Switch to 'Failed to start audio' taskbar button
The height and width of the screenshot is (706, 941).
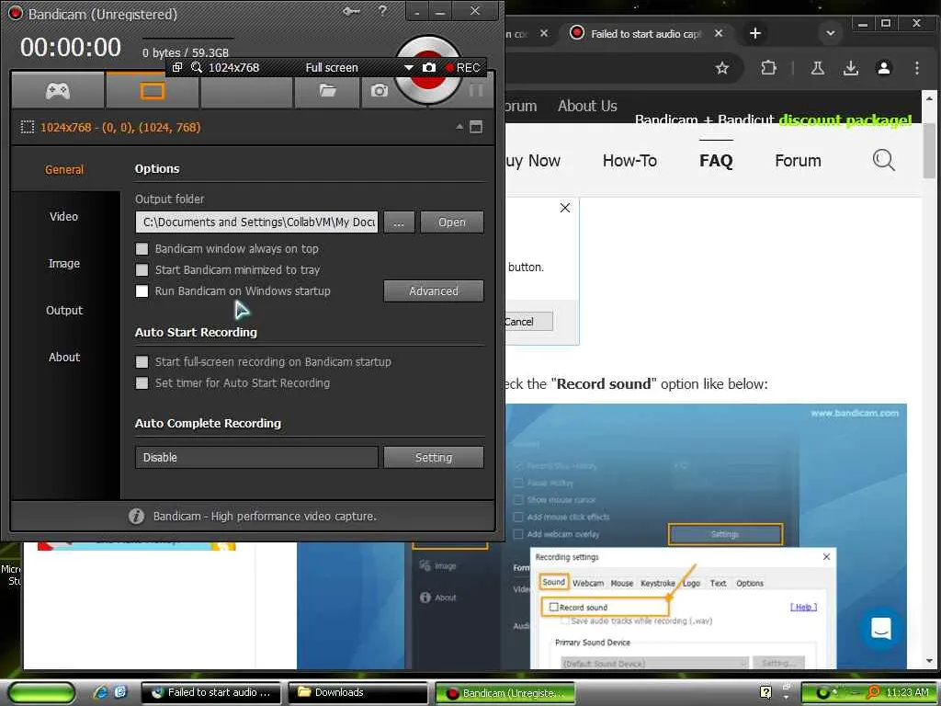coord(212,692)
